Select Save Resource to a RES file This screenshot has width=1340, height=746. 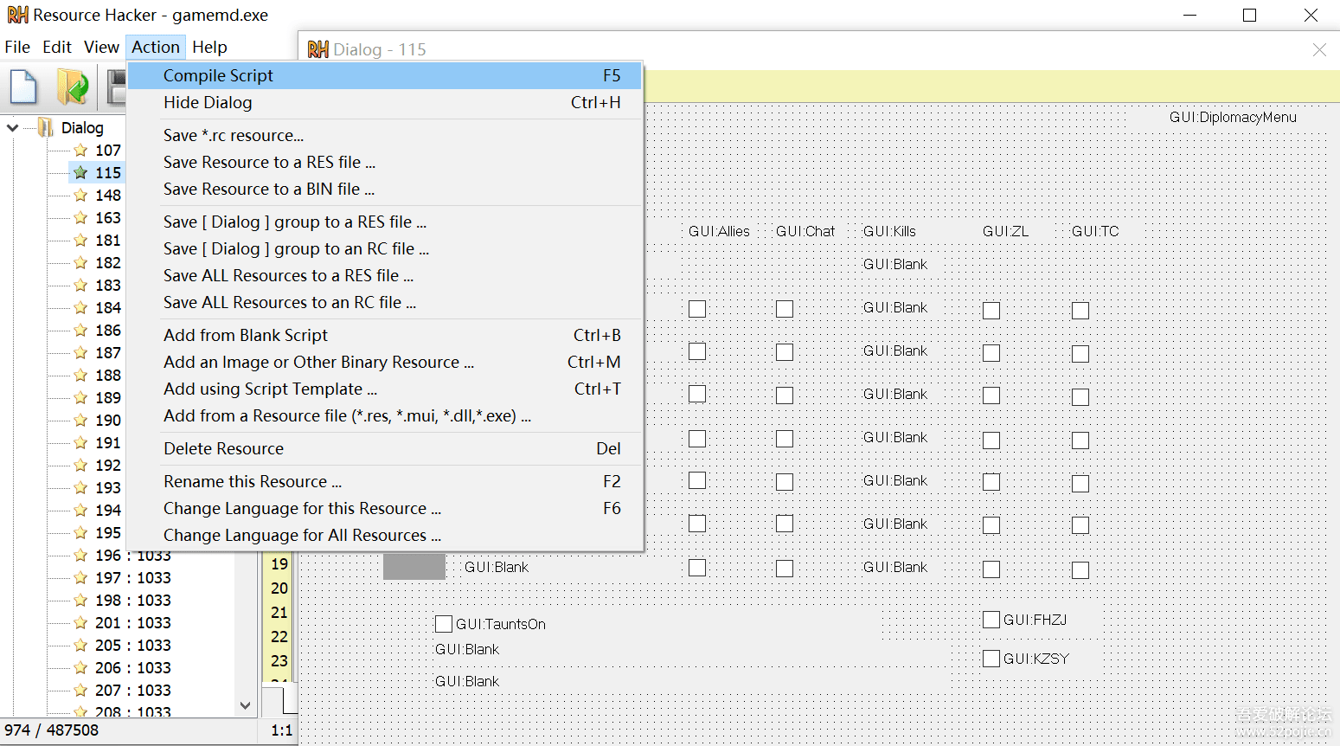(x=385, y=162)
